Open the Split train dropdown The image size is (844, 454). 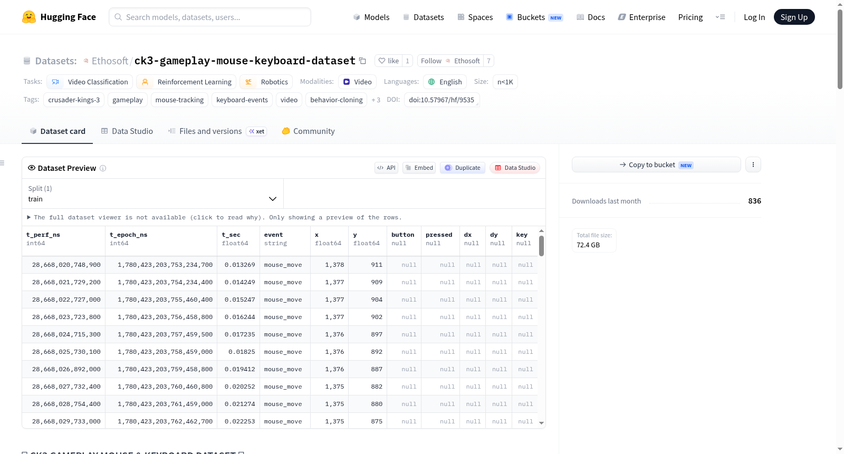(152, 194)
